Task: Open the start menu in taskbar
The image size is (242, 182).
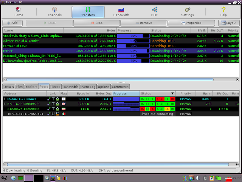Action: pyautogui.click(x=4, y=178)
